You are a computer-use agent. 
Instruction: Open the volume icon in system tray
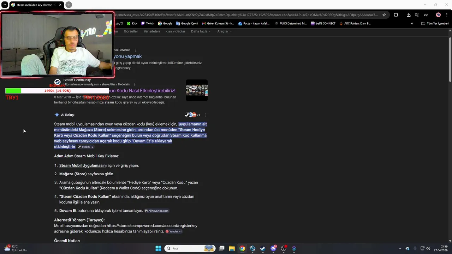428,248
